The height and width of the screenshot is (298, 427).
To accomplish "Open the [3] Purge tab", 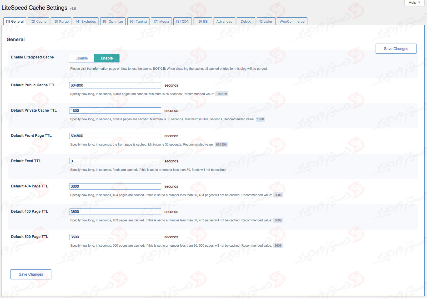I will coord(61,22).
